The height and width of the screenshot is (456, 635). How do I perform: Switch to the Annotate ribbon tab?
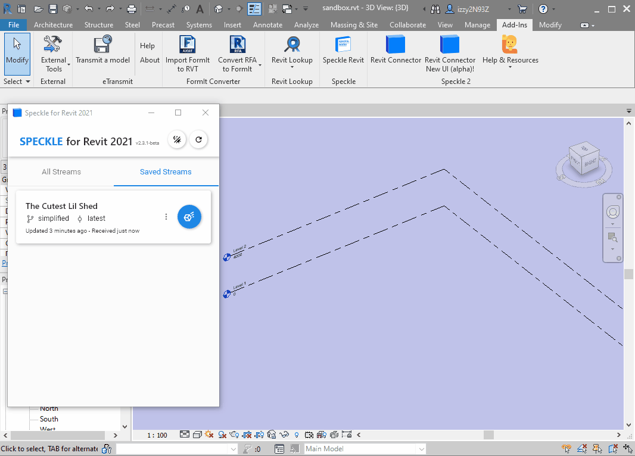pyautogui.click(x=267, y=24)
